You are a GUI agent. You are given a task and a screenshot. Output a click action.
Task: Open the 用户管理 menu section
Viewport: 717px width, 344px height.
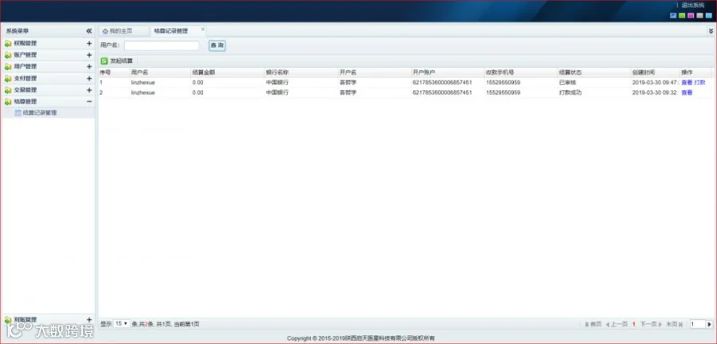tap(48, 67)
